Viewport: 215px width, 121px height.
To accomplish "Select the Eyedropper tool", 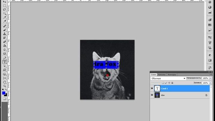I will tap(4, 21).
